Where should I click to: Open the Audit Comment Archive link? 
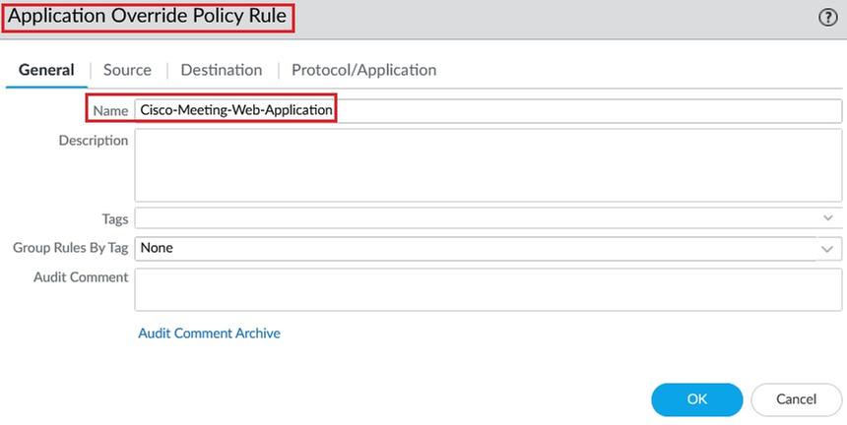pyautogui.click(x=210, y=334)
